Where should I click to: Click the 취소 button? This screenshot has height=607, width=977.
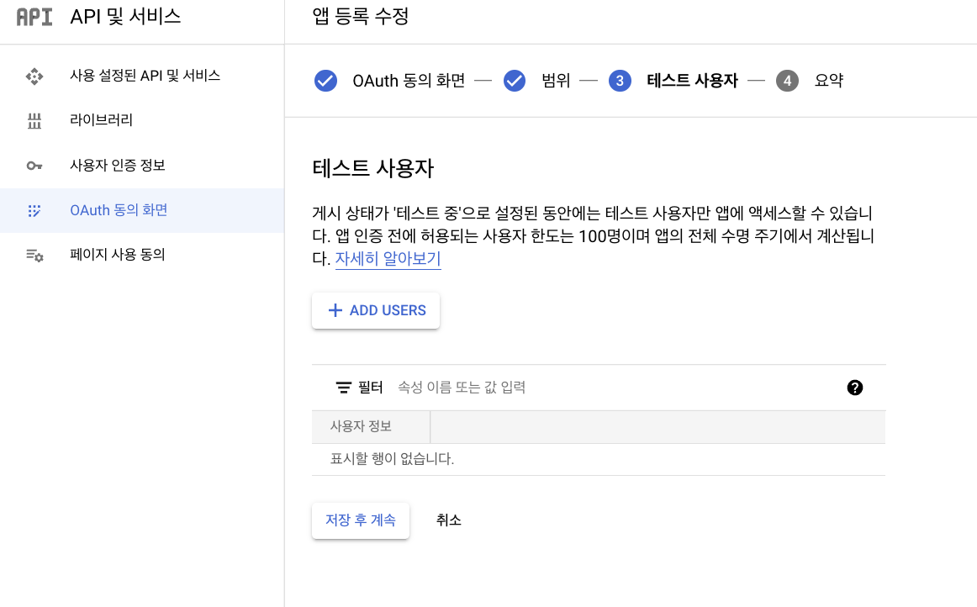pos(449,520)
